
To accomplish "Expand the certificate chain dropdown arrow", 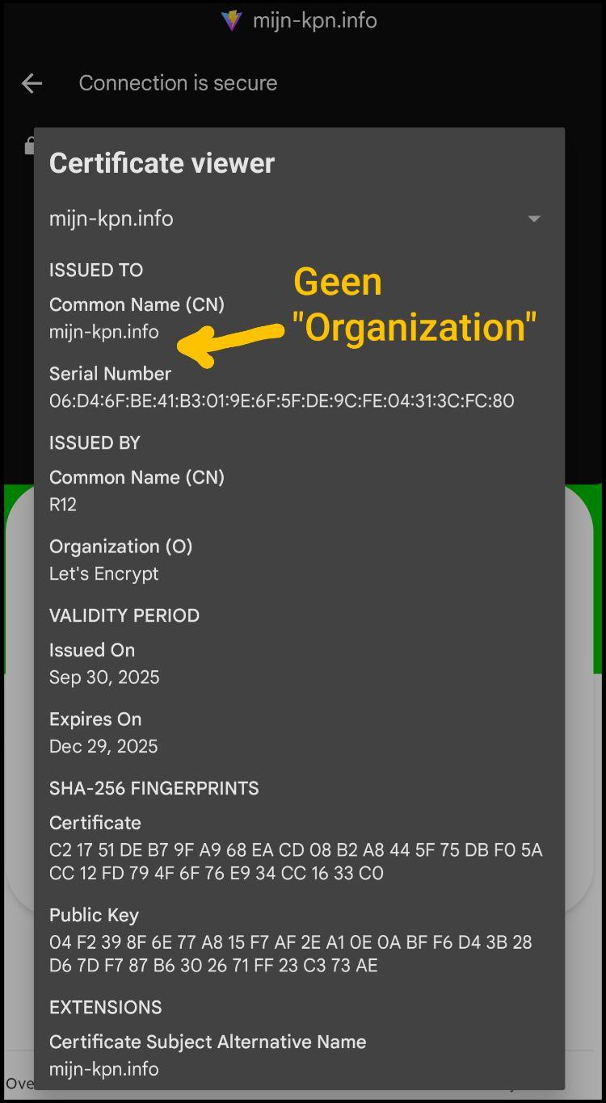I will 533,219.
